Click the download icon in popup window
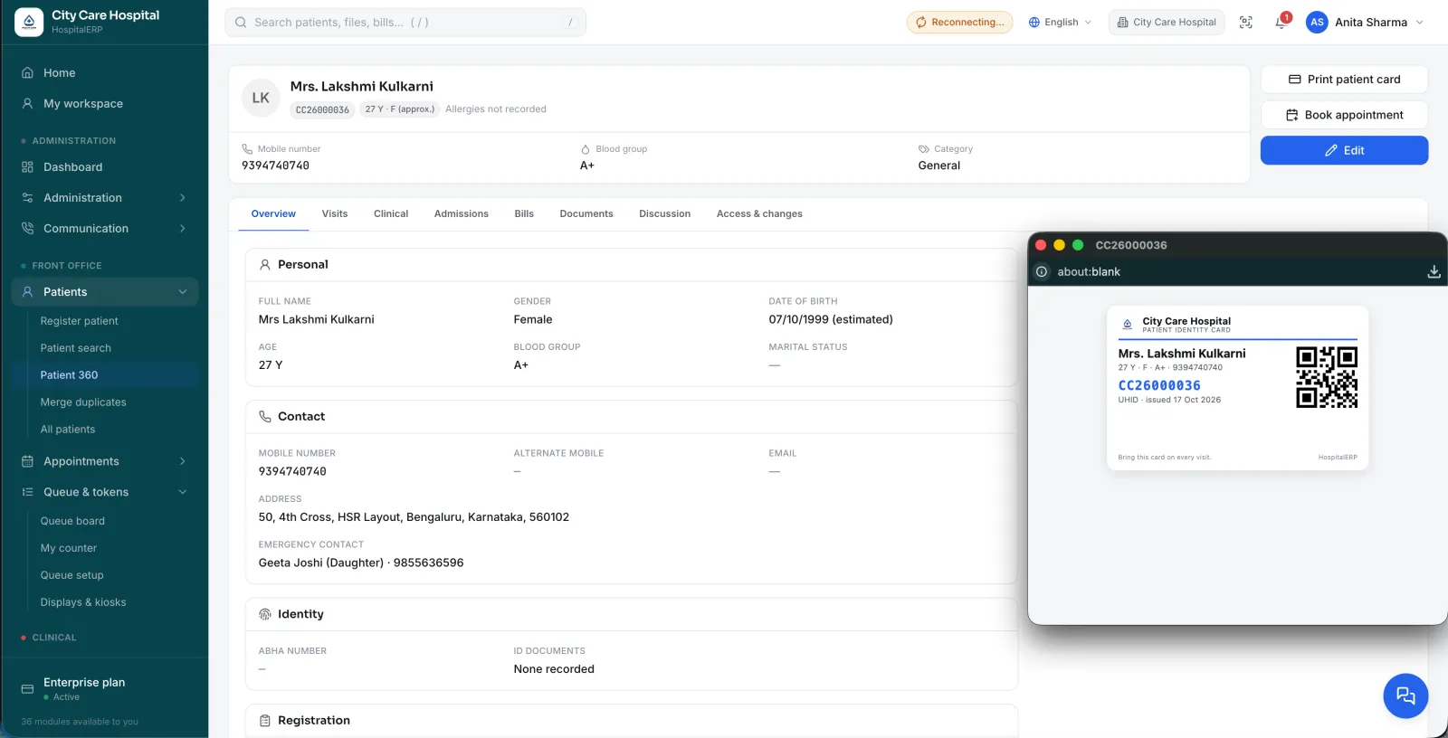This screenshot has height=738, width=1448. pyautogui.click(x=1434, y=271)
